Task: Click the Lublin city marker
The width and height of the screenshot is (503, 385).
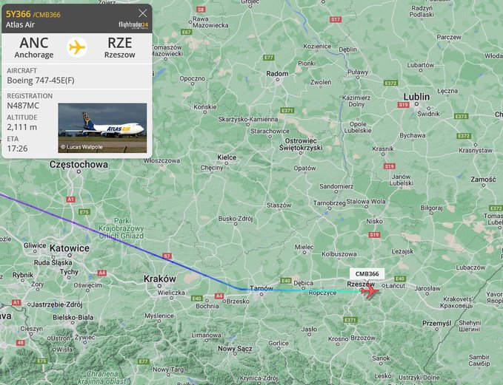Action: click(416, 104)
